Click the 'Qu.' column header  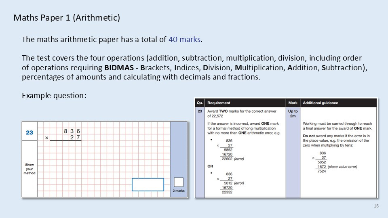200,103
